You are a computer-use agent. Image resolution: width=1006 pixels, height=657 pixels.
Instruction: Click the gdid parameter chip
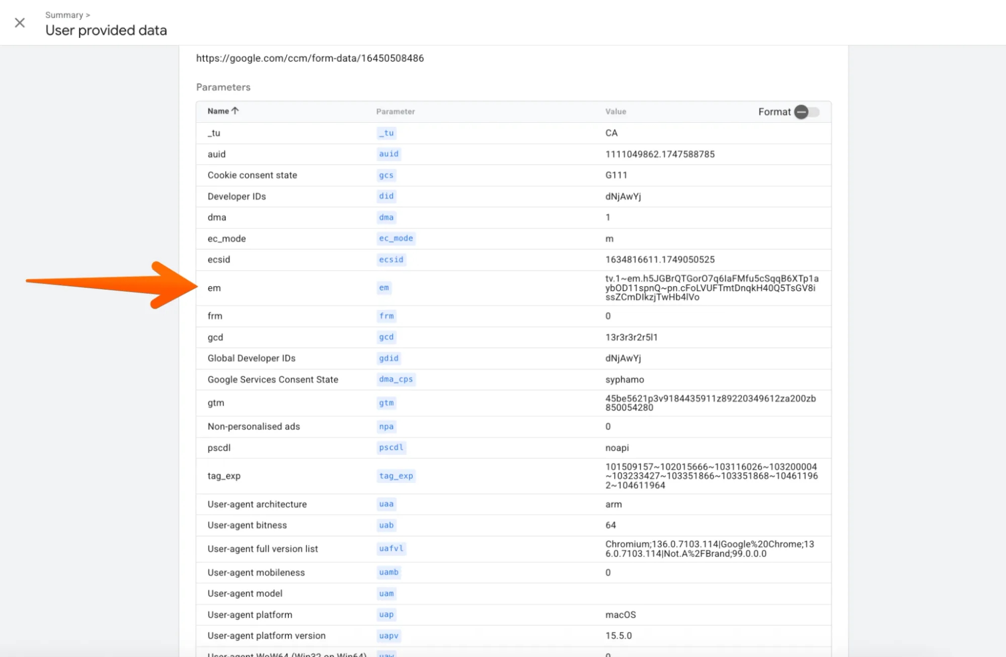(389, 358)
